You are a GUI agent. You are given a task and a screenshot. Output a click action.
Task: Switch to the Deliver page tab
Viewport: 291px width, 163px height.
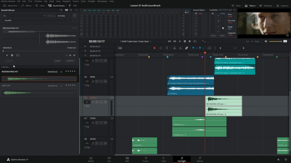(x=200, y=160)
